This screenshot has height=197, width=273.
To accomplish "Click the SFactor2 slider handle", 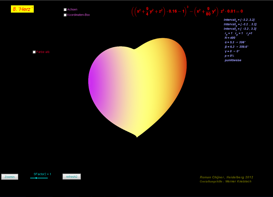I will (x=36, y=178).
